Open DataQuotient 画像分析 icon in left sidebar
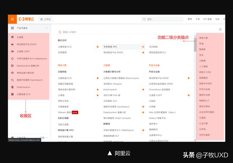The width and height of the screenshot is (233, 163). click(x=12, y=66)
